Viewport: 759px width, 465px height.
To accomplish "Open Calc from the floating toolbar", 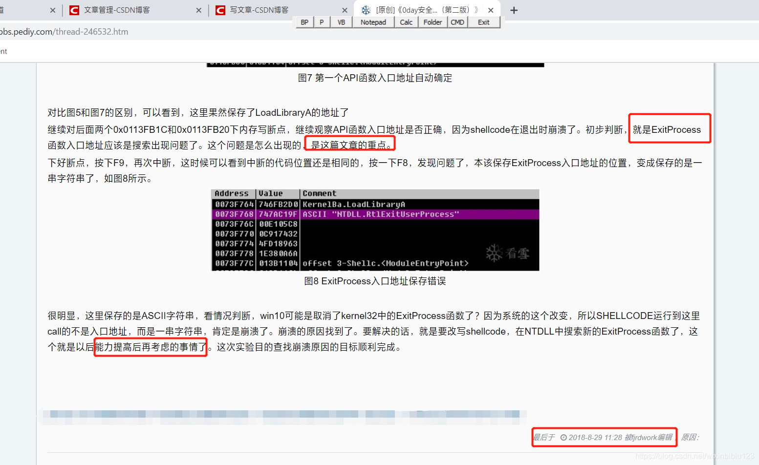I will (x=406, y=22).
